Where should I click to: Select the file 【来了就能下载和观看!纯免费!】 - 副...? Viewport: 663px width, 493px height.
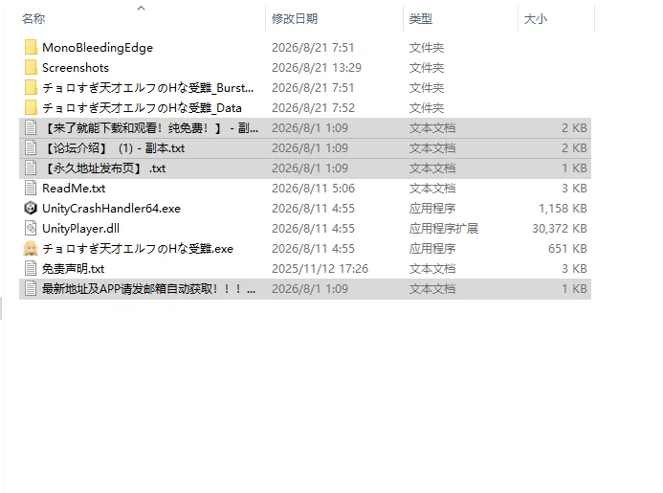(150, 128)
